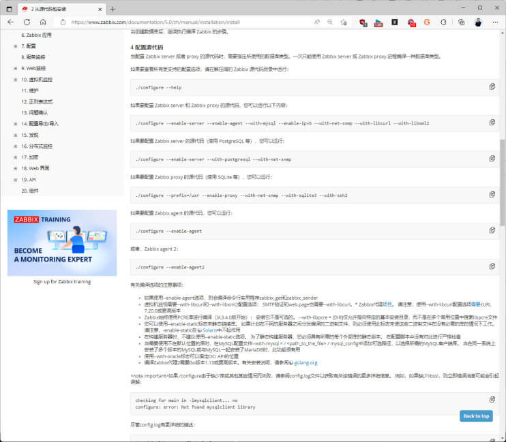This screenshot has width=506, height=442.
Task: Open sidebar item 13
Action: [35, 112]
